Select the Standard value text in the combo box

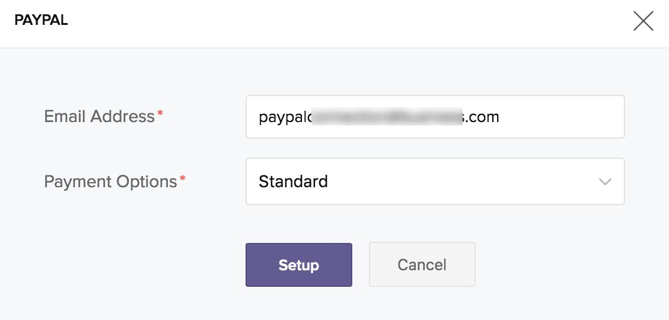tap(293, 181)
